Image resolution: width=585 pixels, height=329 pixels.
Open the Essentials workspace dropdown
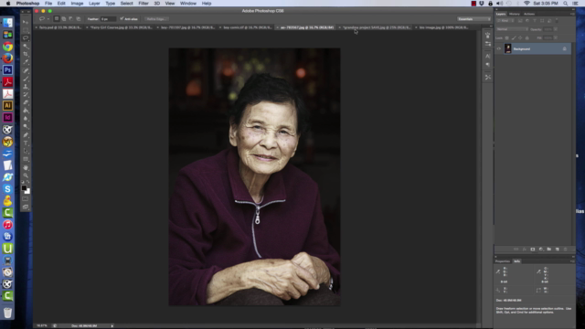point(473,19)
